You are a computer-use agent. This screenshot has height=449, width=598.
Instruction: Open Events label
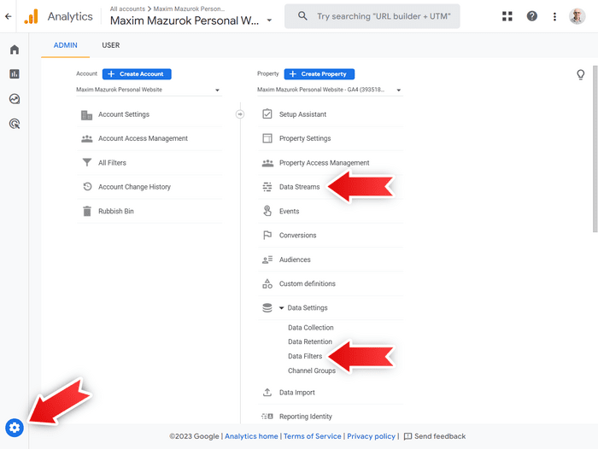(289, 211)
